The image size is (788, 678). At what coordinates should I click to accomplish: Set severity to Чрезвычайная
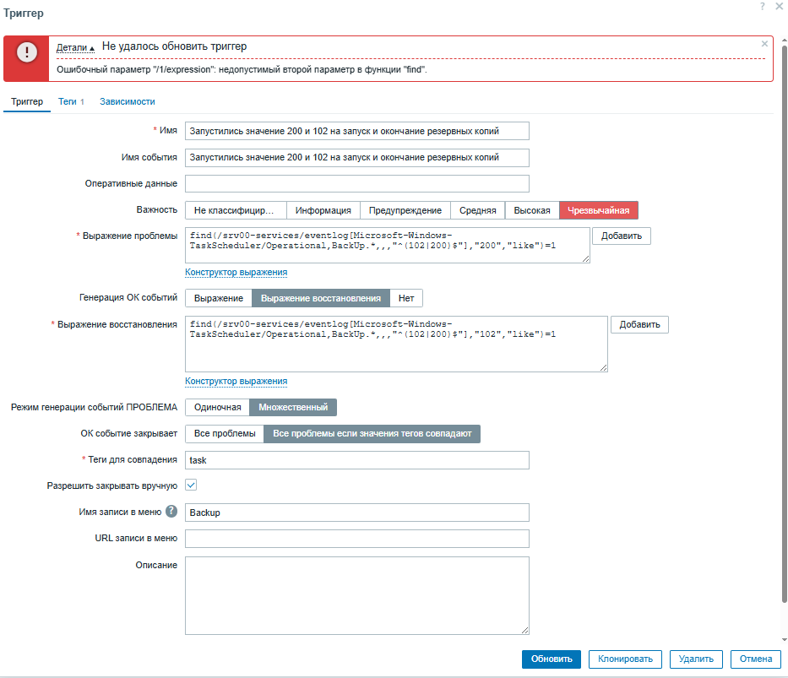click(599, 210)
